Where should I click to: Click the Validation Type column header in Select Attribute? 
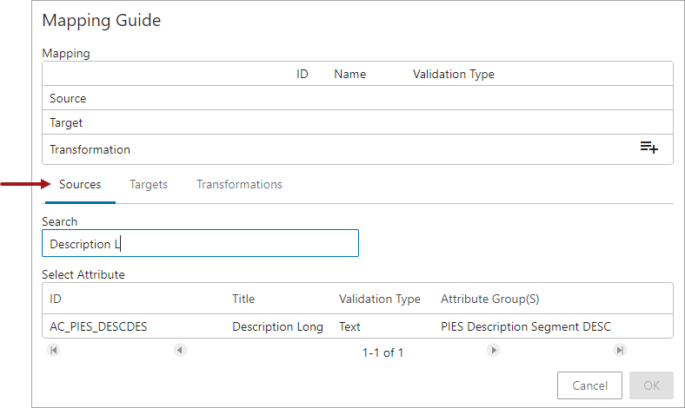380,299
